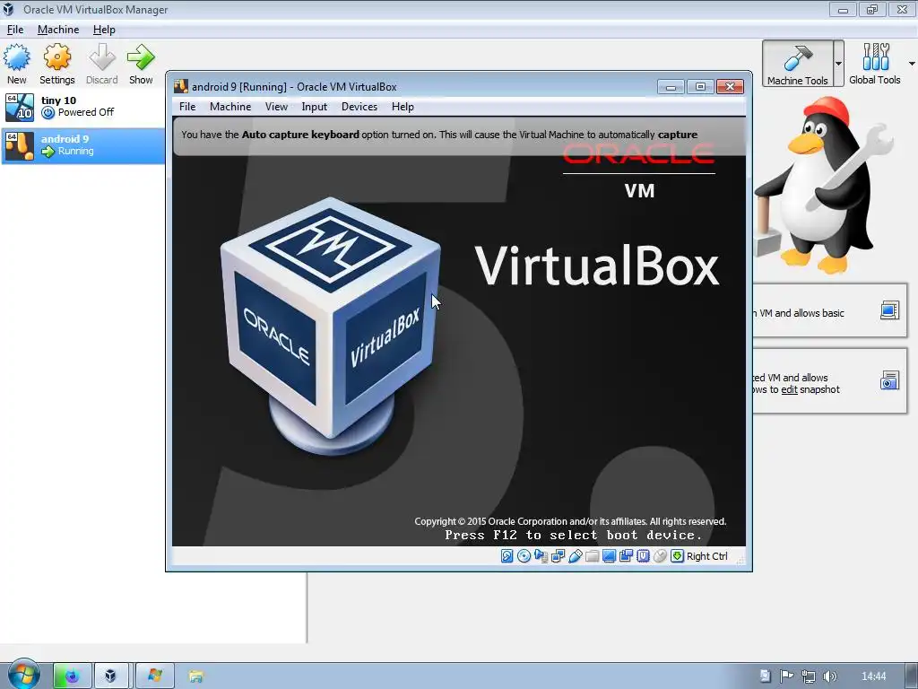Click the Snapshots tool camera icon
The height and width of the screenshot is (689, 918).
pyautogui.click(x=889, y=380)
